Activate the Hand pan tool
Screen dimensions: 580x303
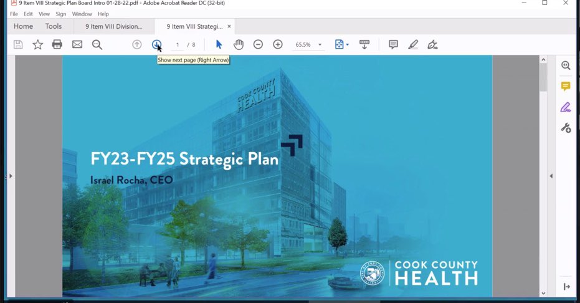click(x=239, y=45)
